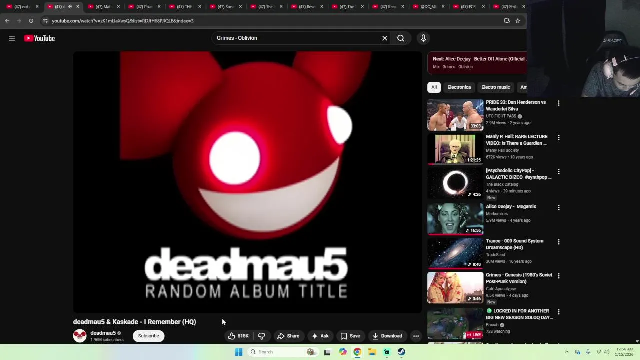This screenshot has width=640, height=360.
Task: Start voice search with the microphone
Action: pos(423,38)
